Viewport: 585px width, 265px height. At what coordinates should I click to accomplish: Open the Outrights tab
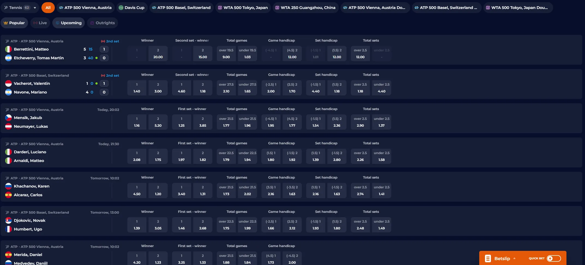102,23
